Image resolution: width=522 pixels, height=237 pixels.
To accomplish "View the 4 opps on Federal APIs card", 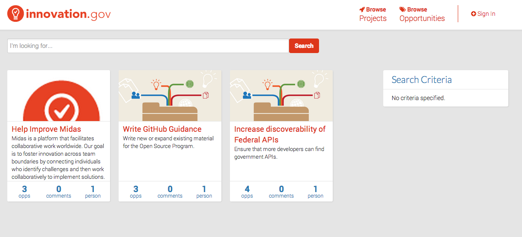I will pos(247,191).
